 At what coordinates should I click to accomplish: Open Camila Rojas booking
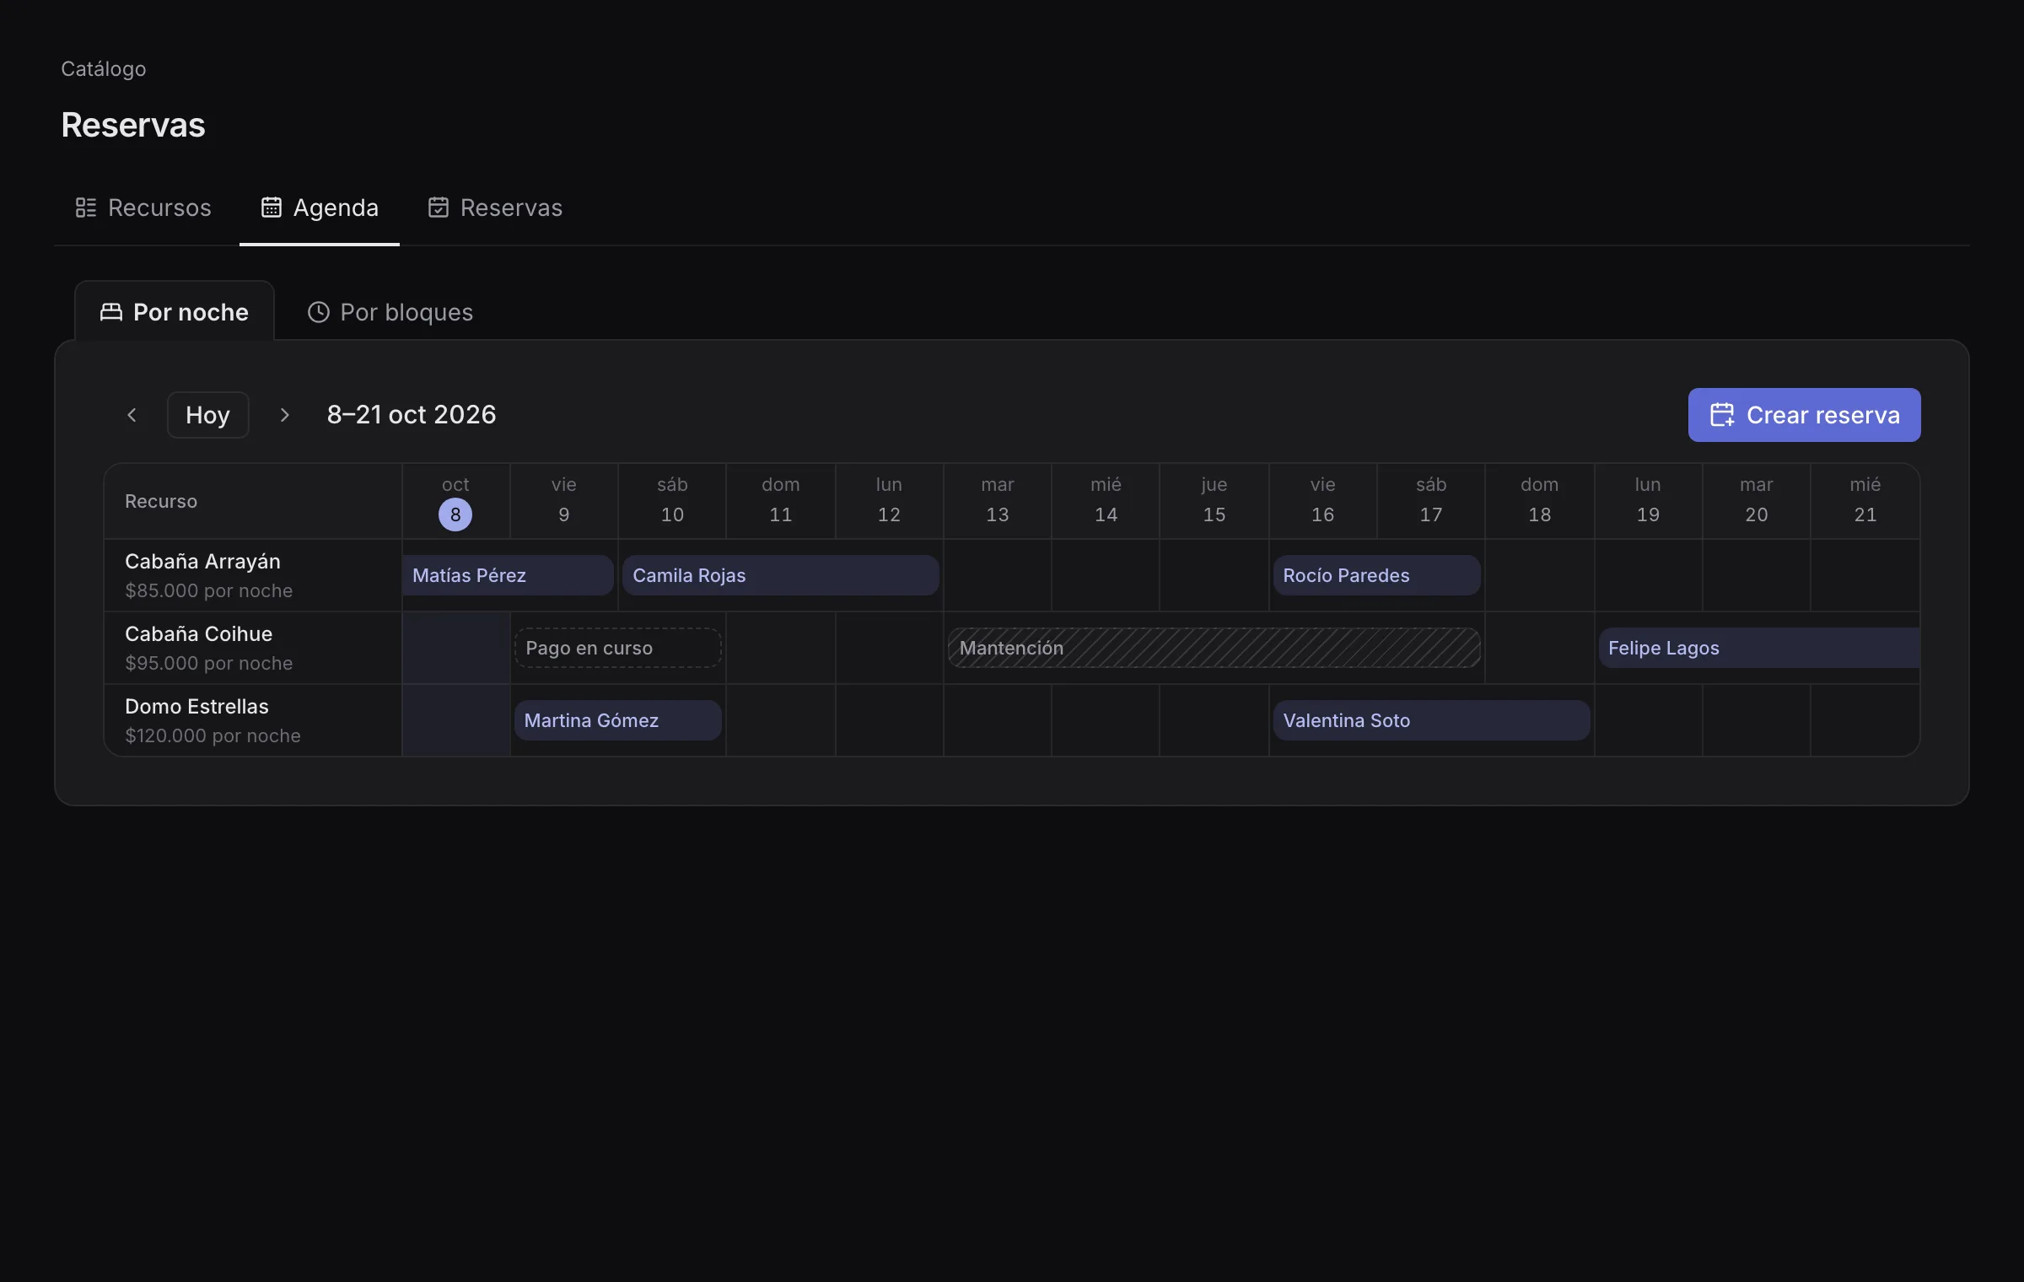pos(780,575)
